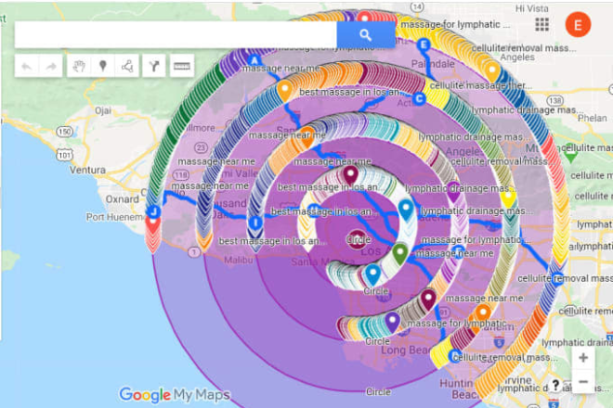Select waypoint C beside cellulite massage label
The height and width of the screenshot is (408, 613).
click(x=420, y=99)
